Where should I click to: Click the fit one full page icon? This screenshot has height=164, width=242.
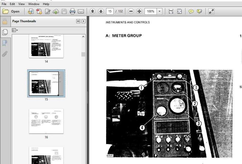[x=179, y=11]
